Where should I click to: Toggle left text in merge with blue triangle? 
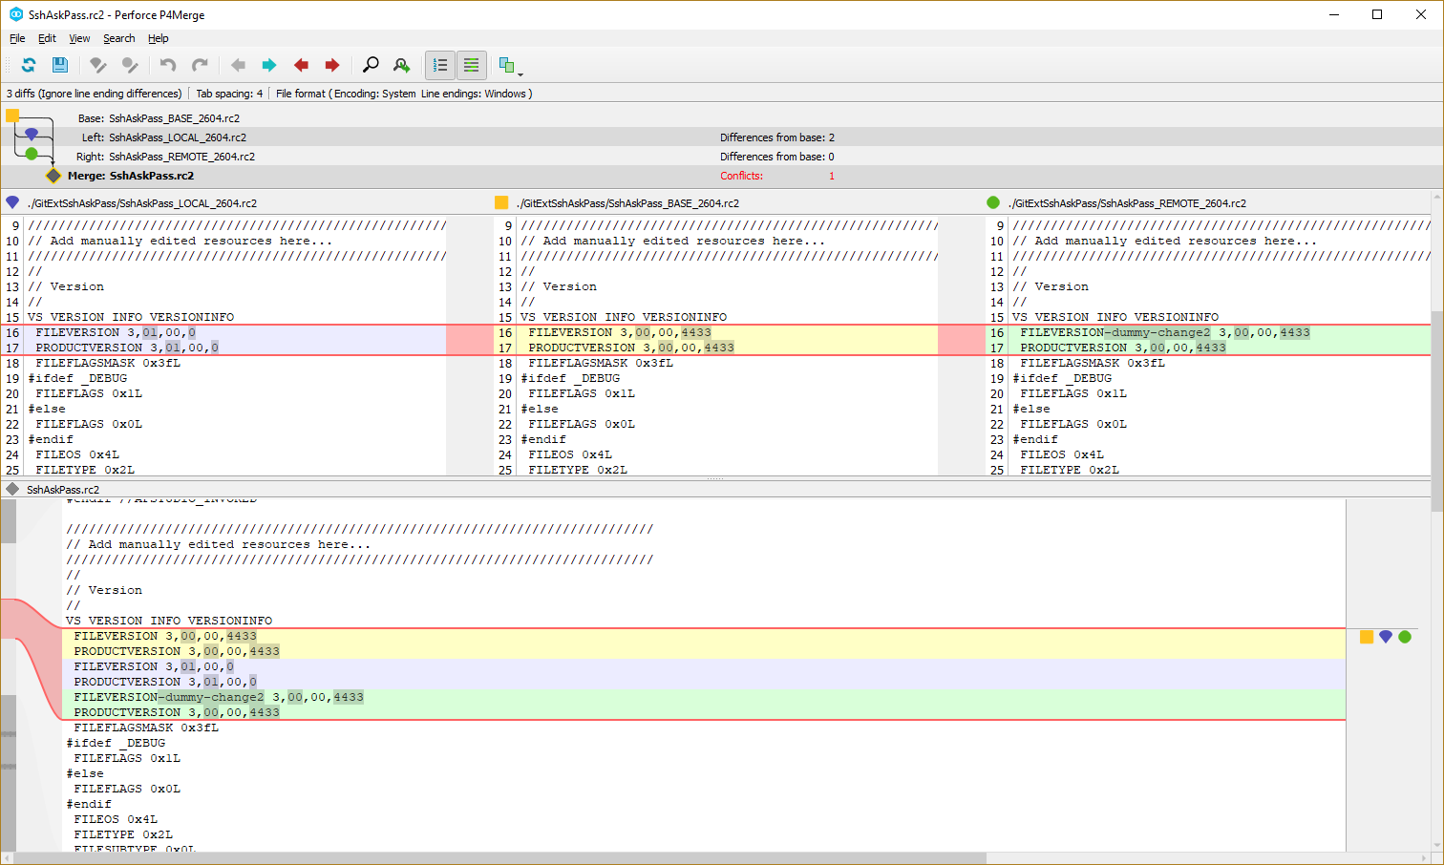pos(1386,637)
